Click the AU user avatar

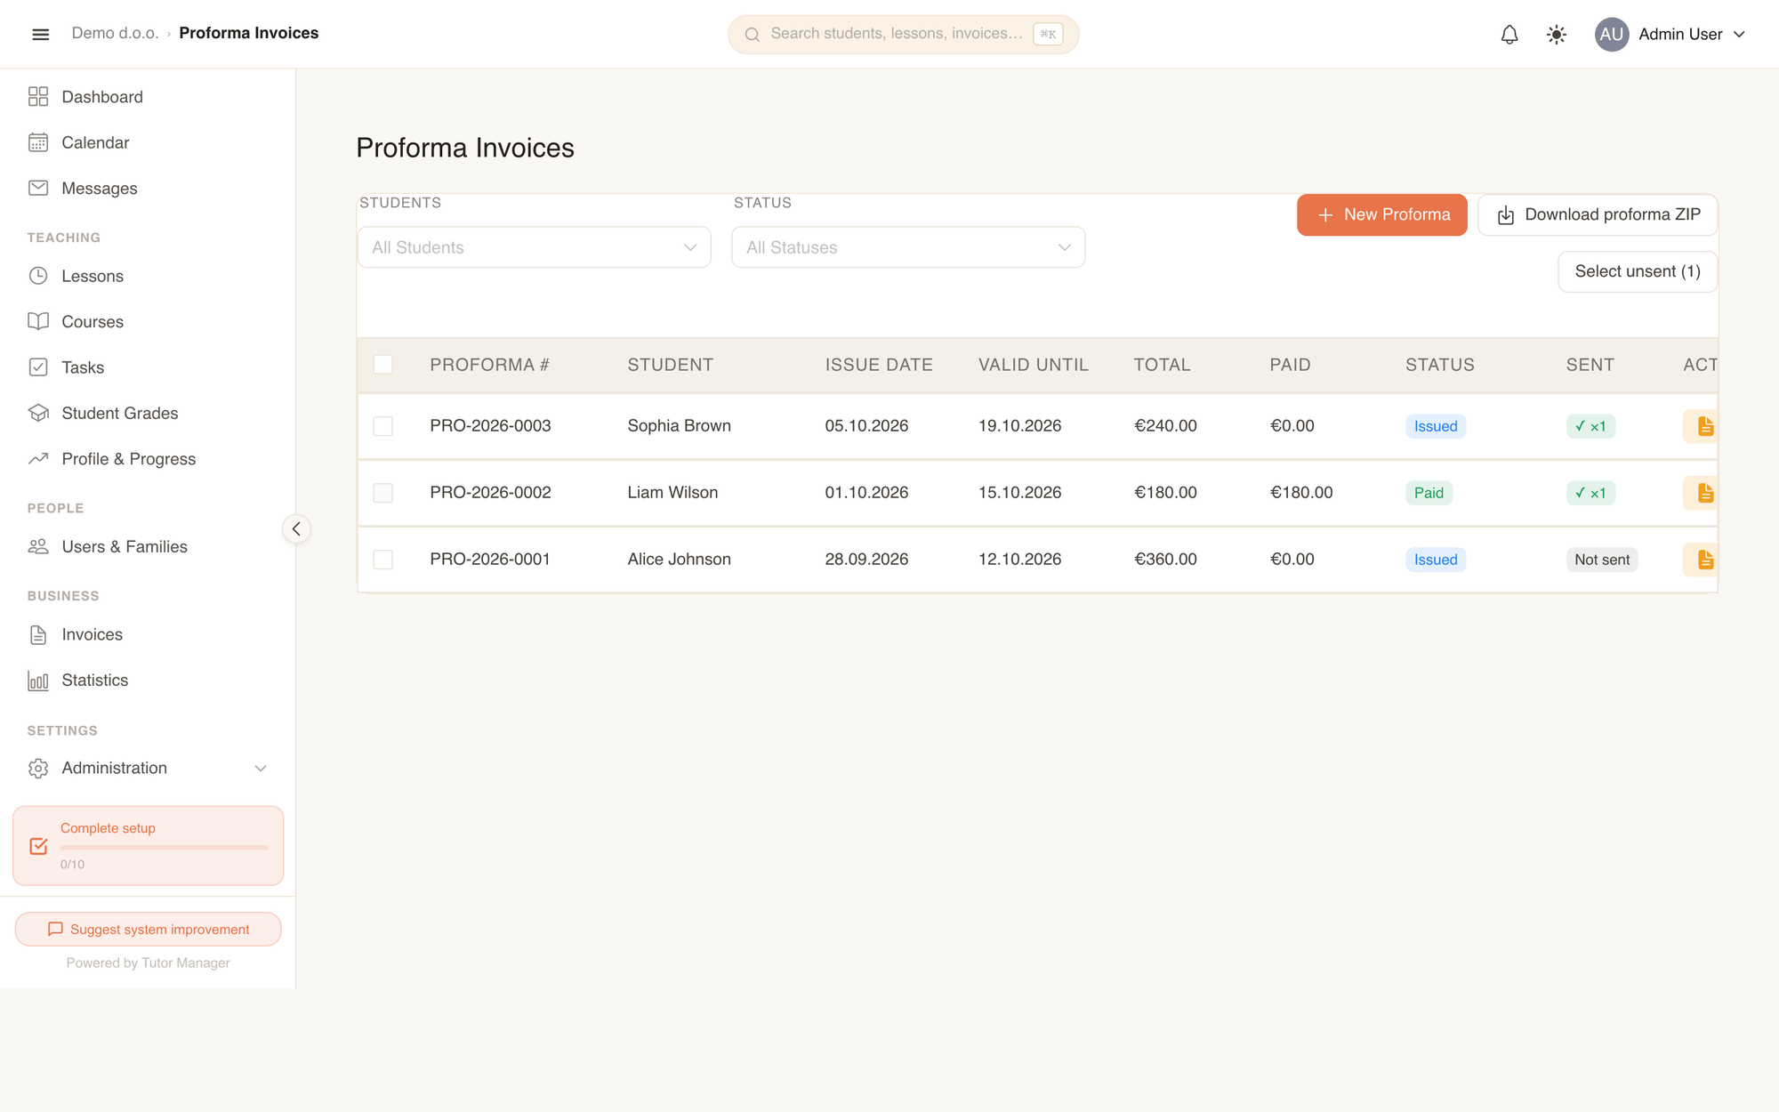[x=1612, y=35]
